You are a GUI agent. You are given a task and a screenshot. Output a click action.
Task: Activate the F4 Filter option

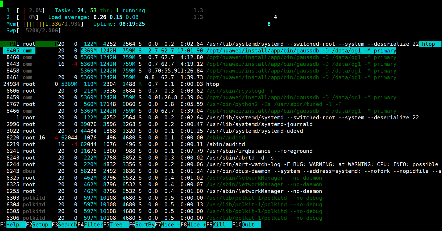pyautogui.click(x=90, y=225)
